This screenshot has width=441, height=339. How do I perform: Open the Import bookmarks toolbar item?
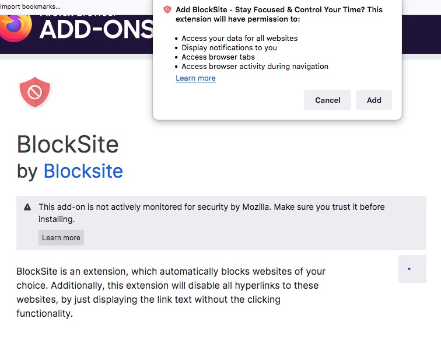pos(30,6)
